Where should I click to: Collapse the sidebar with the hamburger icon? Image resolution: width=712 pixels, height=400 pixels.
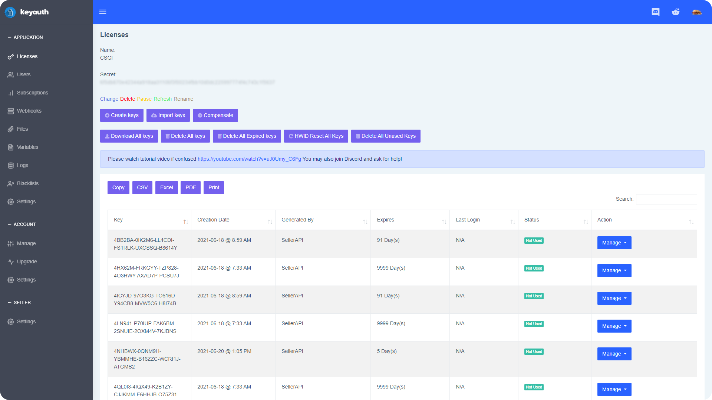coord(103,12)
